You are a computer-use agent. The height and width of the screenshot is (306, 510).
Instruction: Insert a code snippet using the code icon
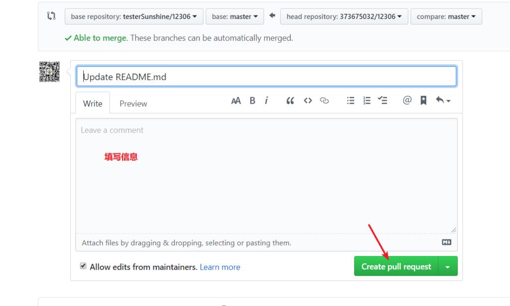point(308,100)
